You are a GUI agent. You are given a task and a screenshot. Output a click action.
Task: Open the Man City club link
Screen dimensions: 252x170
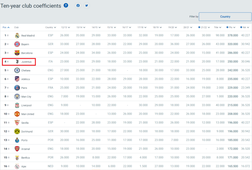[x=27, y=97]
